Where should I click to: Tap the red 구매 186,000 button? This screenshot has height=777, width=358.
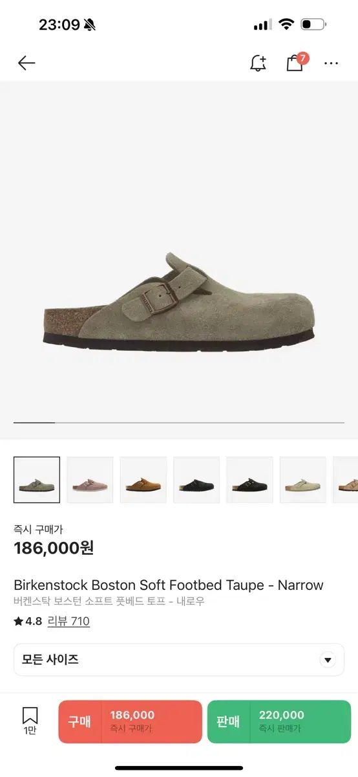[130, 721]
